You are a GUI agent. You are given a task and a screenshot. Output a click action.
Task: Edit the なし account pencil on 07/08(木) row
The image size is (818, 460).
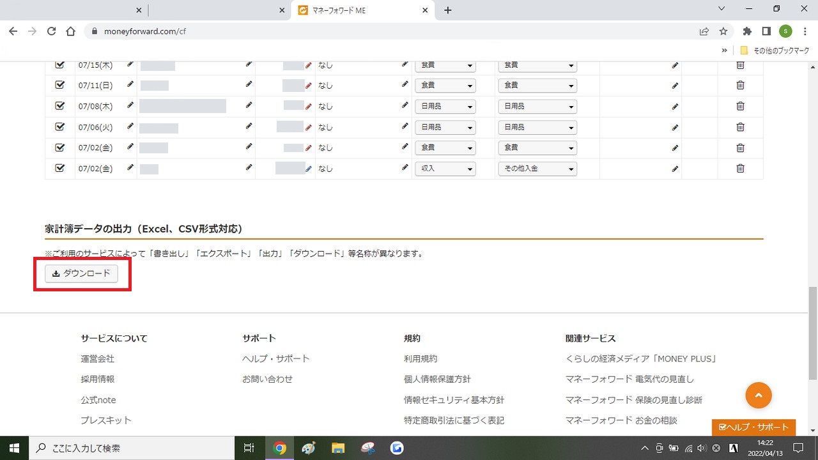(x=405, y=105)
